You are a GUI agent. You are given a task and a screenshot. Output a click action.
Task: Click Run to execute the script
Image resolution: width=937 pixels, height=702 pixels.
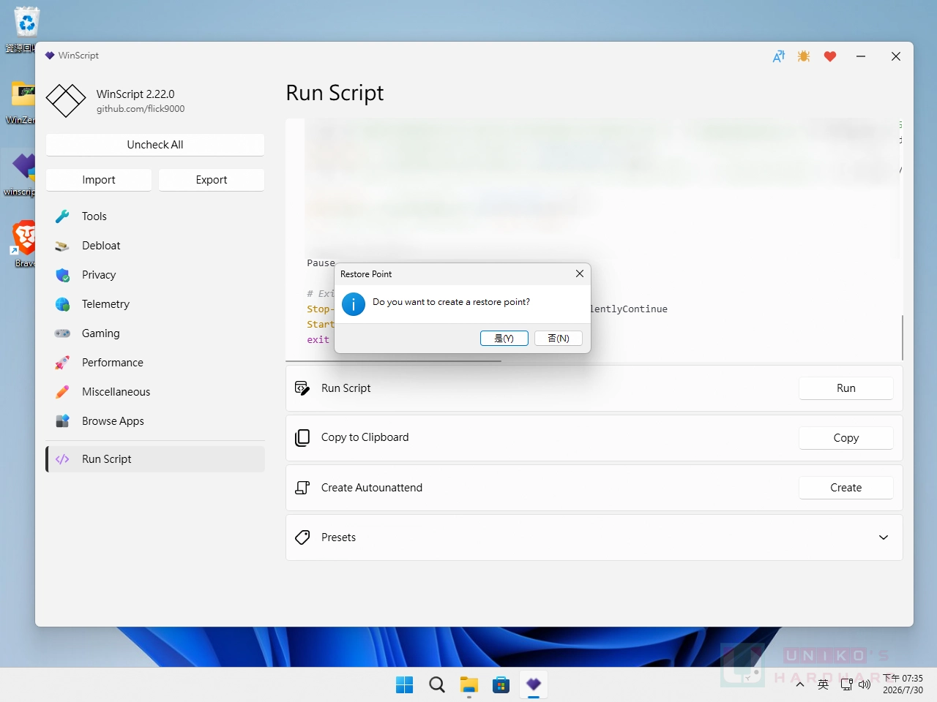coord(846,388)
